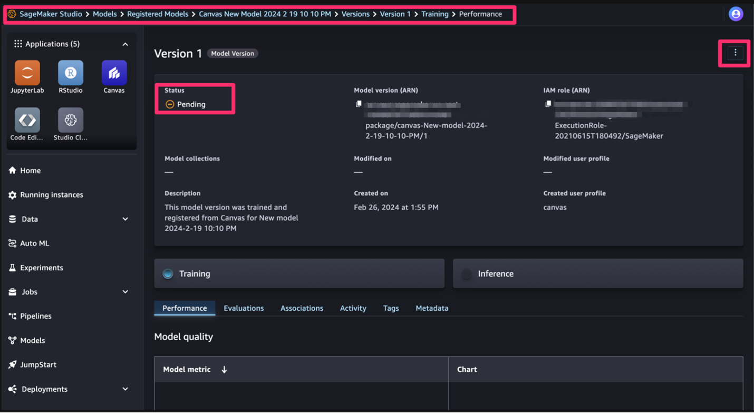Screen dimensions: 754x415
Task: Open the Associations tab
Action: (302, 308)
